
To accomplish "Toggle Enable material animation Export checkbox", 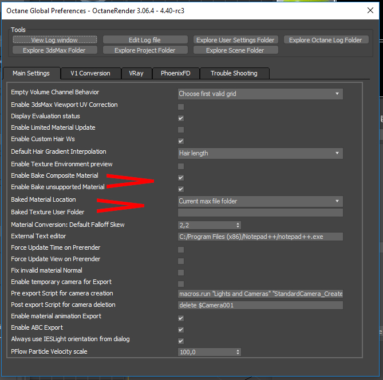I will pyautogui.click(x=181, y=318).
